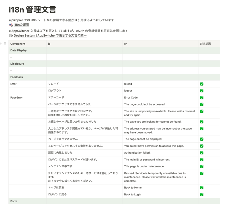
Task: Click the 'Back to Login' cell
Action: pos(160,194)
